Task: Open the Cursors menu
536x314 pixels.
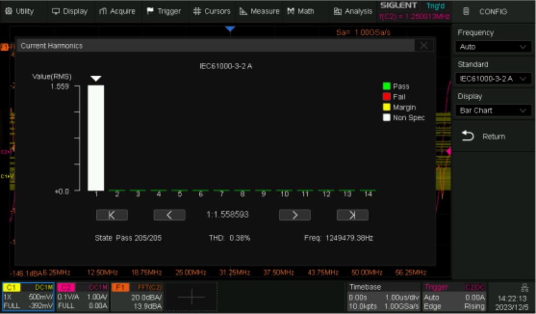Action: click(x=212, y=11)
